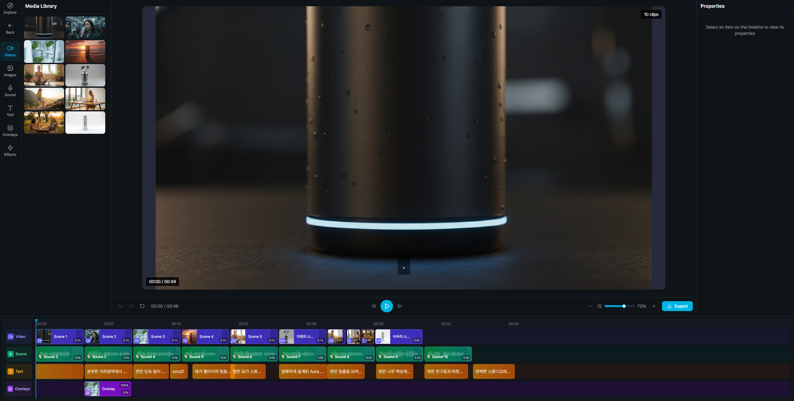
Task: Click the Back arrow icon
Action: tap(10, 26)
